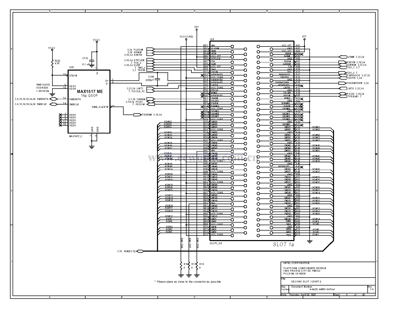The image size is (407, 314).
Task: Click the Intel(R) 440BX AGPset document number
Action: 322,289
